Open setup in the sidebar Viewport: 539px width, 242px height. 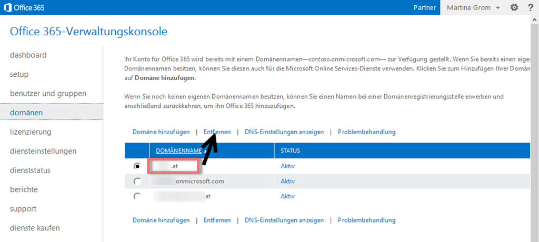[x=19, y=74]
